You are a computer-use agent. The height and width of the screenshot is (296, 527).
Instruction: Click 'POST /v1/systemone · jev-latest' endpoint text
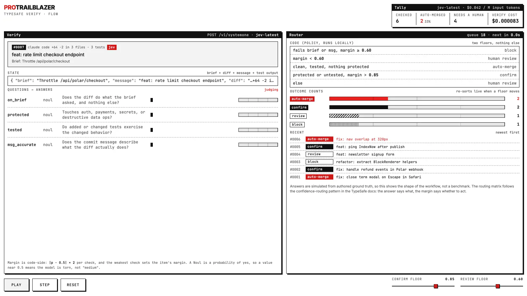coord(243,35)
